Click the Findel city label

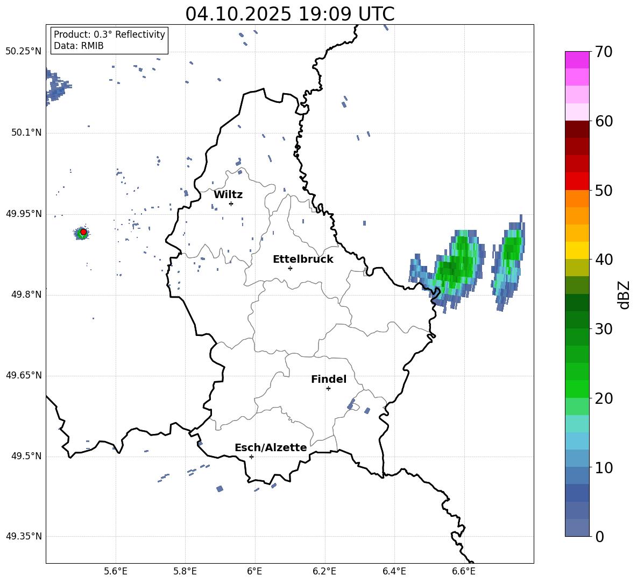(x=329, y=379)
